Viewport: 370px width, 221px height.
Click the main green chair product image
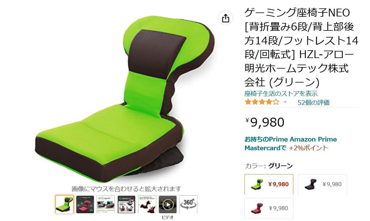click(125, 99)
